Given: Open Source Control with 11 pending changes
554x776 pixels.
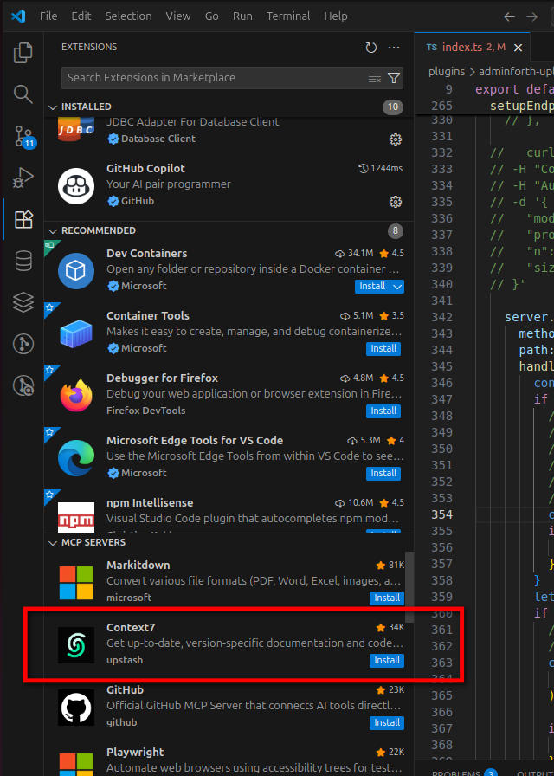Looking at the screenshot, I should (23, 136).
